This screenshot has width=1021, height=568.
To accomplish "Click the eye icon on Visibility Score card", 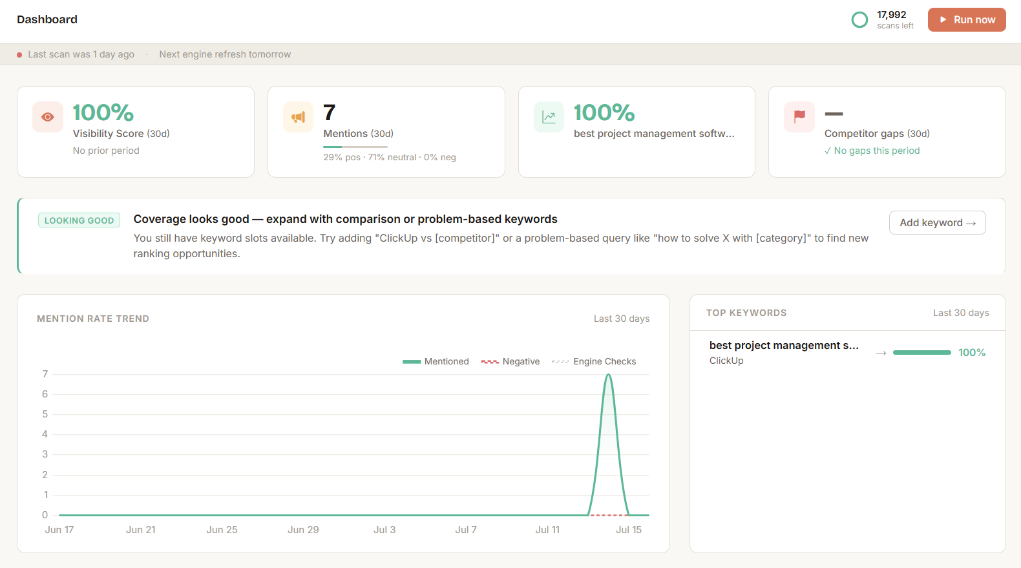I will point(48,117).
